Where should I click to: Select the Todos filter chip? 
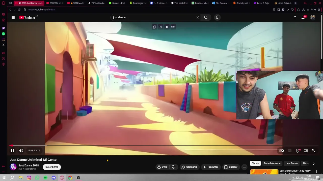(x=255, y=163)
